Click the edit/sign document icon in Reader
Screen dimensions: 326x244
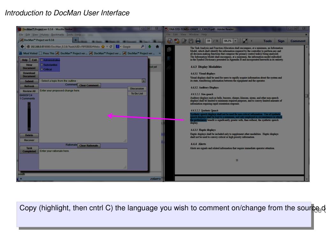tap(184, 41)
